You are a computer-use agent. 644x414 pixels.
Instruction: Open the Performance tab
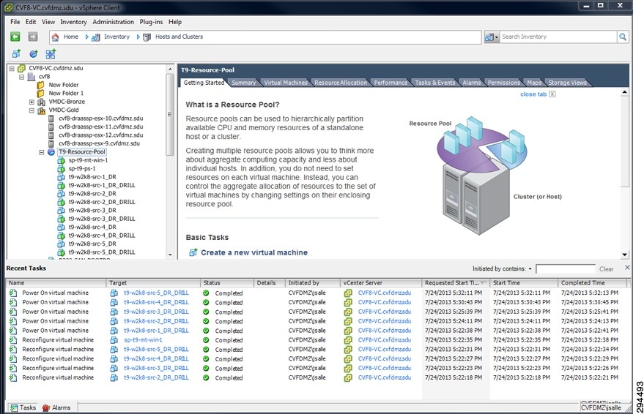point(391,83)
